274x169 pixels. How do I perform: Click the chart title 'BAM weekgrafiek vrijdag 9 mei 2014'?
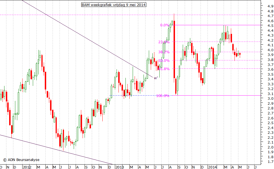pyautogui.click(x=114, y=5)
